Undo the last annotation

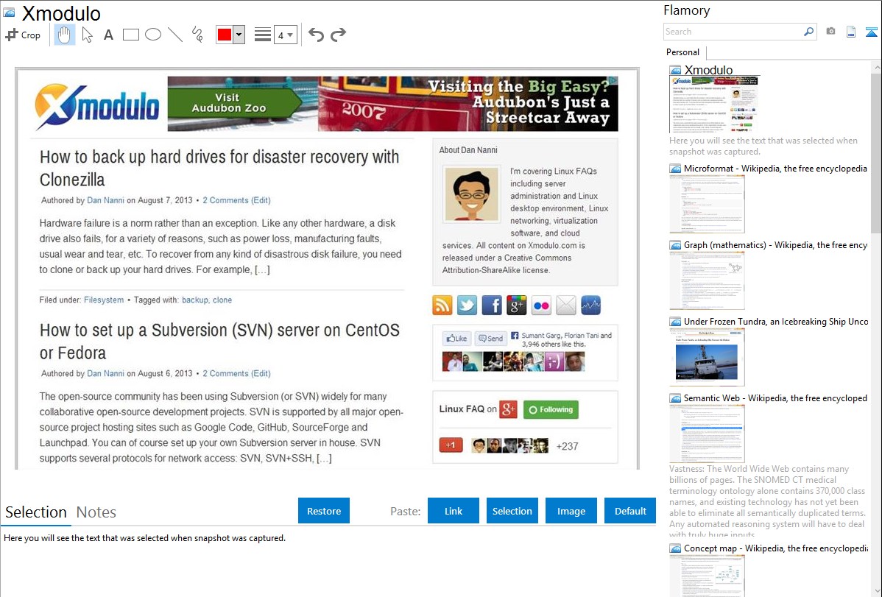(x=316, y=35)
